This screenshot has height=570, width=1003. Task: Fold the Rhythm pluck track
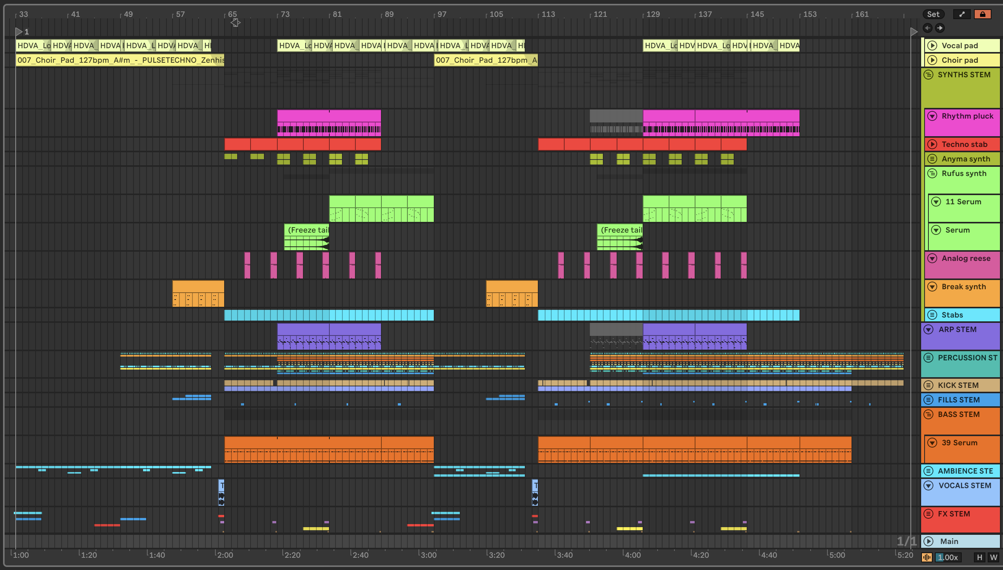coord(932,116)
